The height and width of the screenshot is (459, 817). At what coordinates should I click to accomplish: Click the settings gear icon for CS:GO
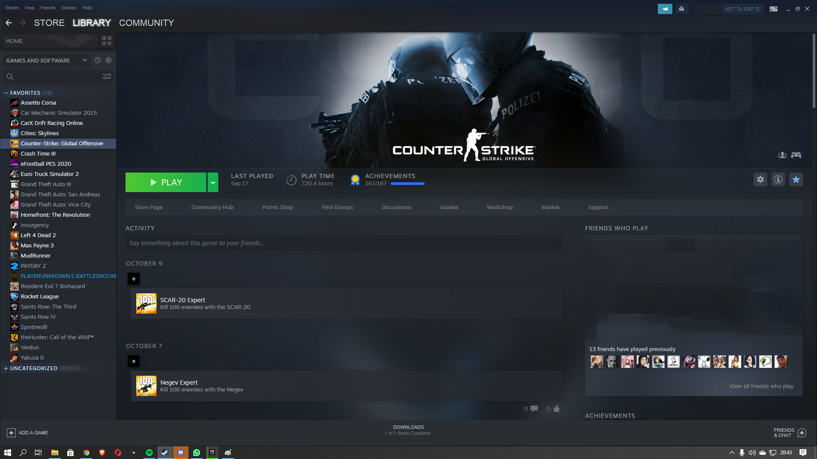760,179
